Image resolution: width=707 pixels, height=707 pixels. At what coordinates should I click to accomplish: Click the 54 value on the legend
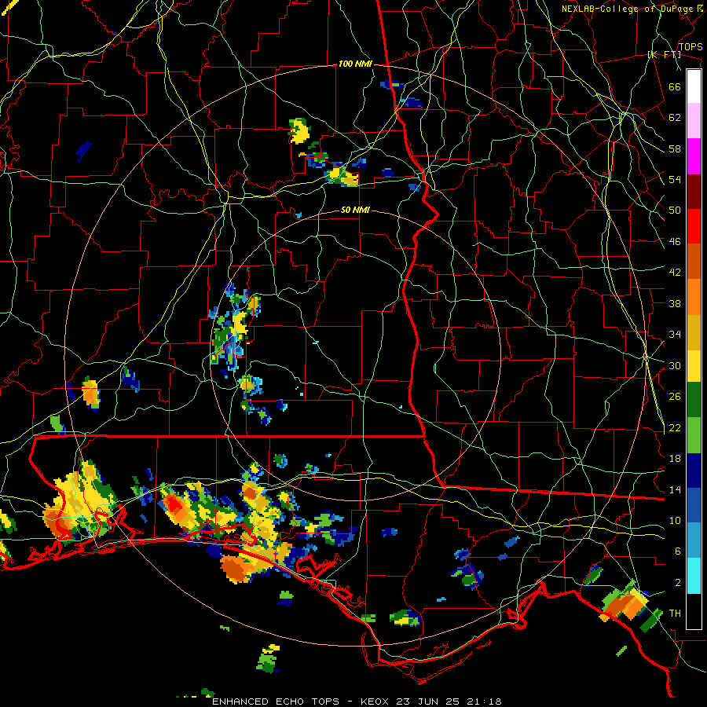tap(675, 180)
